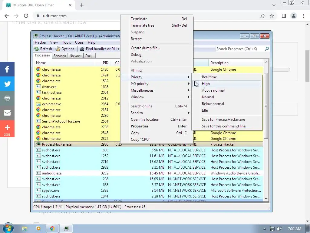The height and width of the screenshot is (233, 310).
Task: Click the network tray icon
Action: (x=272, y=229)
